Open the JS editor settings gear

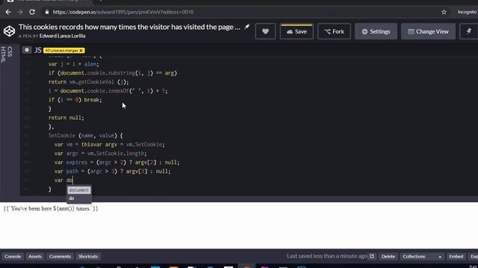click(27, 50)
